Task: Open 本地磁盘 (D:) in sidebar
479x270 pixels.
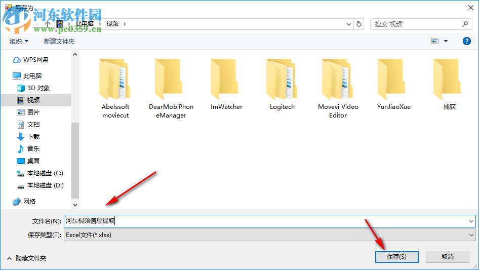Action: (x=39, y=185)
